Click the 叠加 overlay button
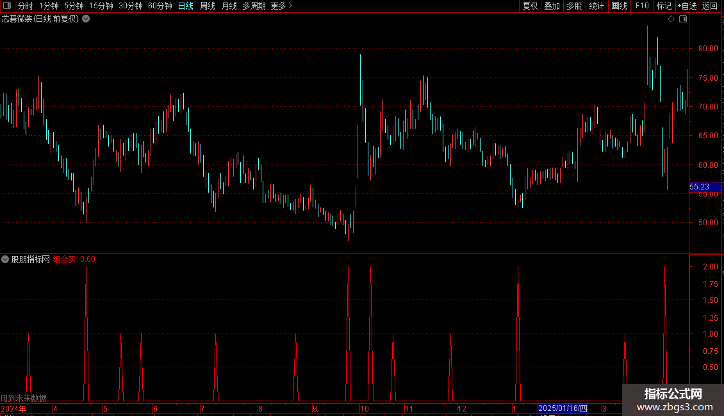 click(x=552, y=6)
